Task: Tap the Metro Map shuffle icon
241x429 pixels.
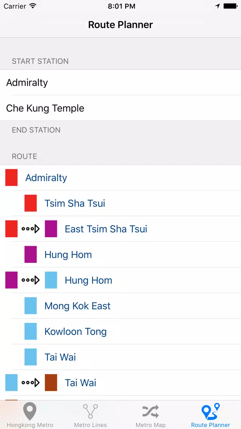Action: click(150, 411)
